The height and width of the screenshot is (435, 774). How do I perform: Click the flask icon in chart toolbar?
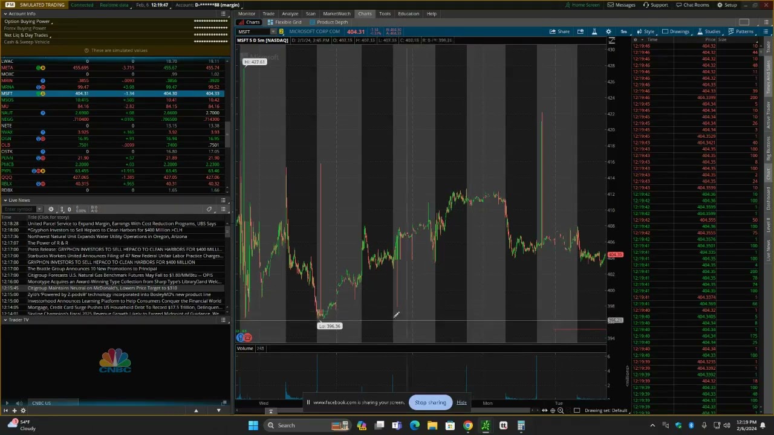(x=594, y=31)
